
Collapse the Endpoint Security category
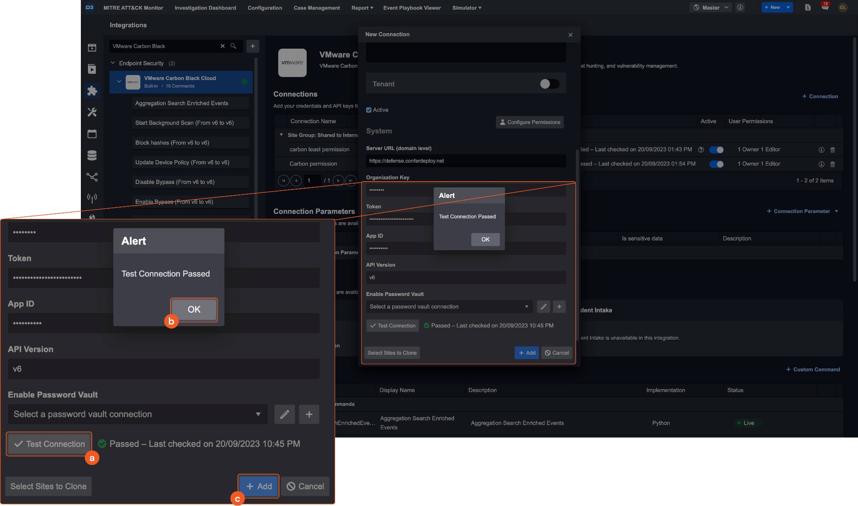[x=113, y=63]
